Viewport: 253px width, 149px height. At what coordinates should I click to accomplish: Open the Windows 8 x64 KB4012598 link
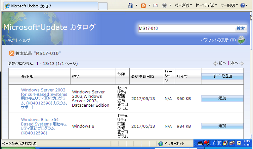tap(44, 126)
